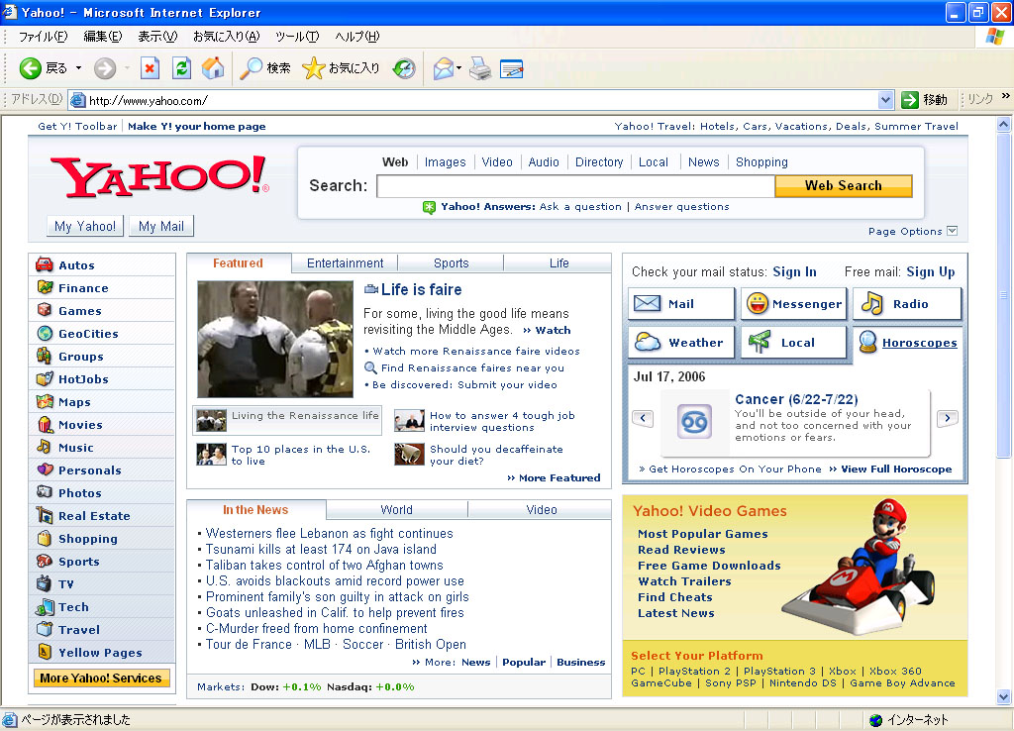1014x731 pixels.
Task: Open the 表示(V) menu
Action: [x=157, y=37]
